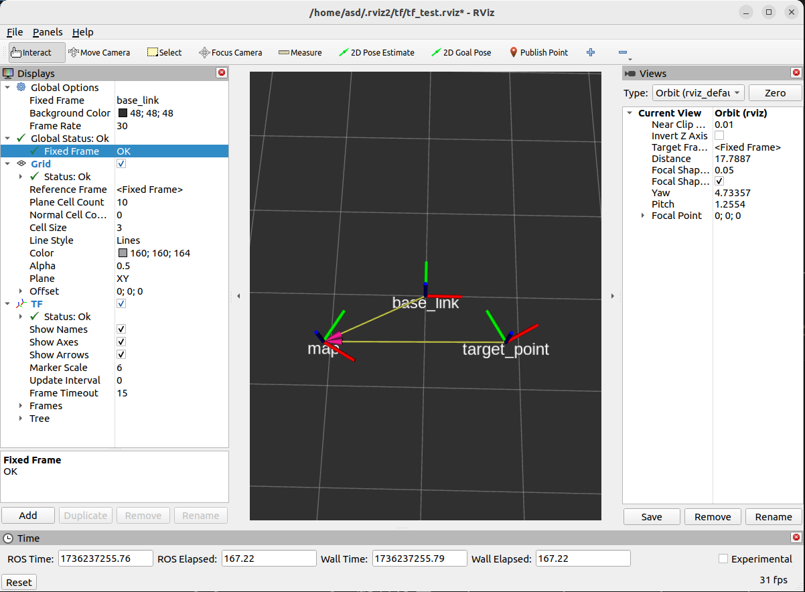
Task: Click the Reset time button
Action: pos(19,582)
